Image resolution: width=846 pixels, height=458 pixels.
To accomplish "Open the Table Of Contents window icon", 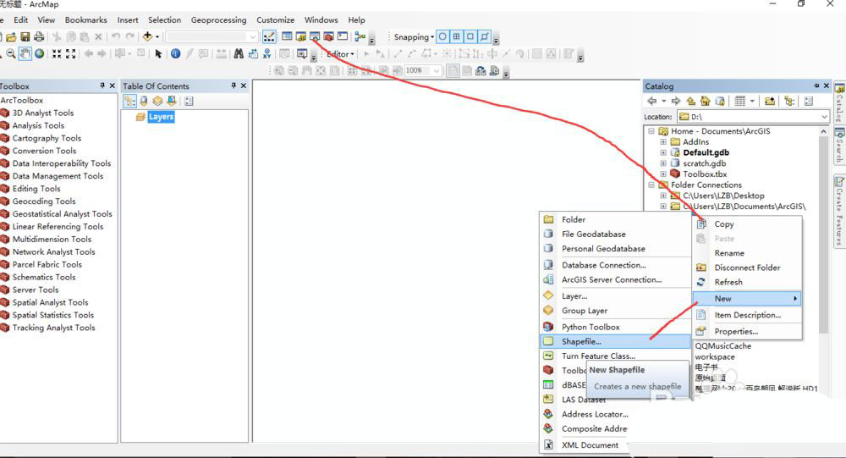I will [287, 36].
